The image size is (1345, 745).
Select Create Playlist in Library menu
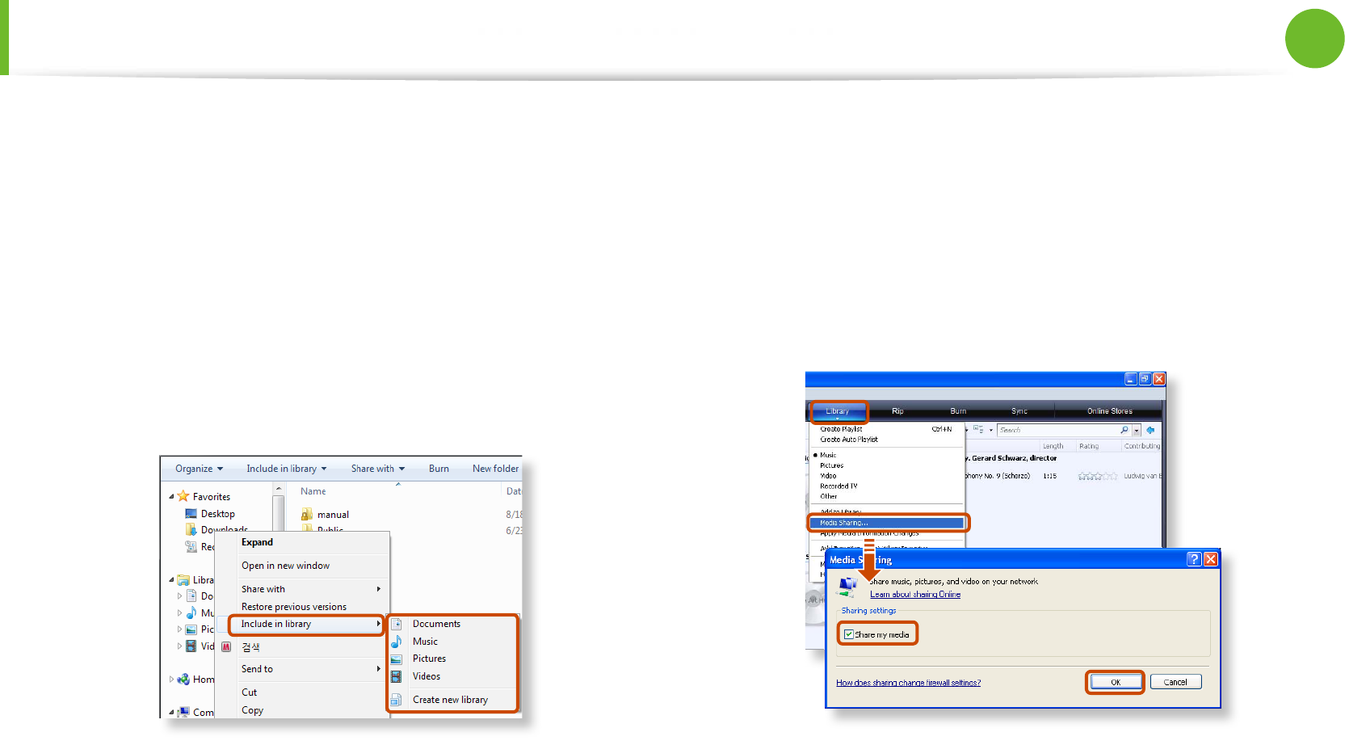coord(841,429)
